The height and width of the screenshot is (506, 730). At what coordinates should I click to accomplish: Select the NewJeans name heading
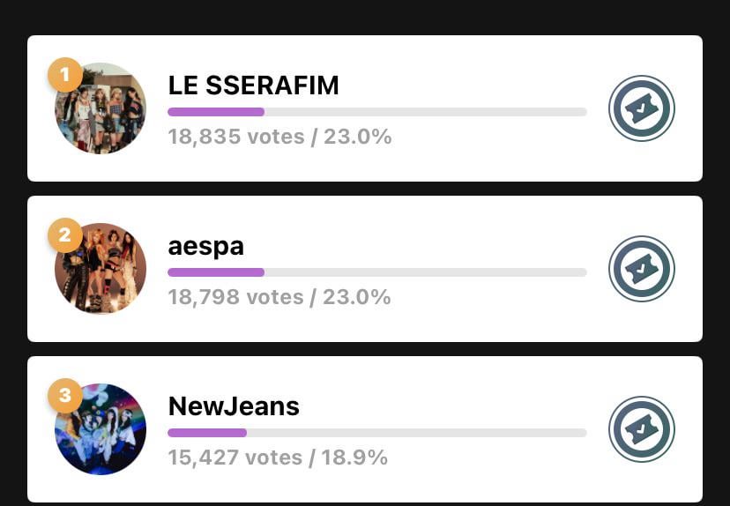(x=234, y=406)
